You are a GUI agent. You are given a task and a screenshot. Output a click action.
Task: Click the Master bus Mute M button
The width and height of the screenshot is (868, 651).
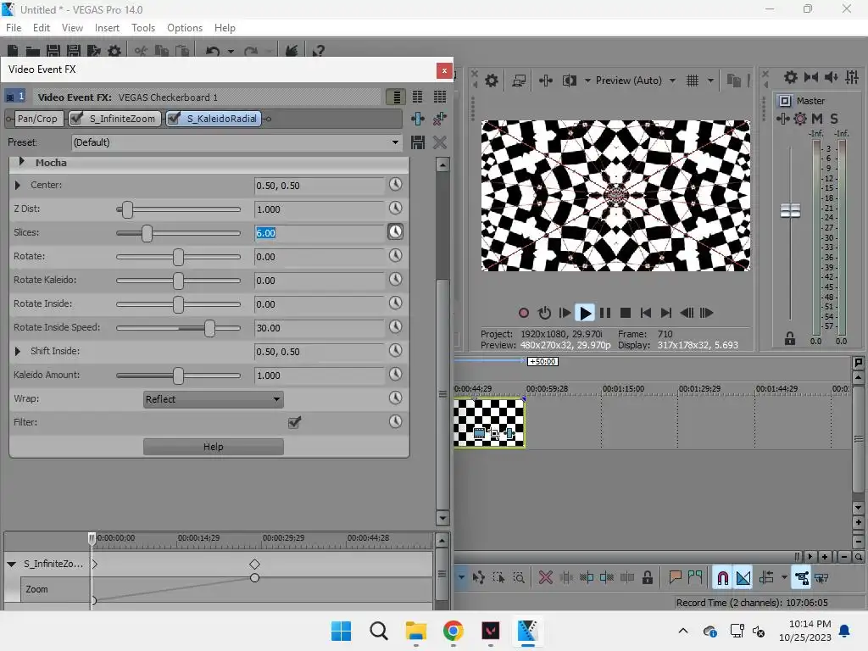tap(817, 119)
